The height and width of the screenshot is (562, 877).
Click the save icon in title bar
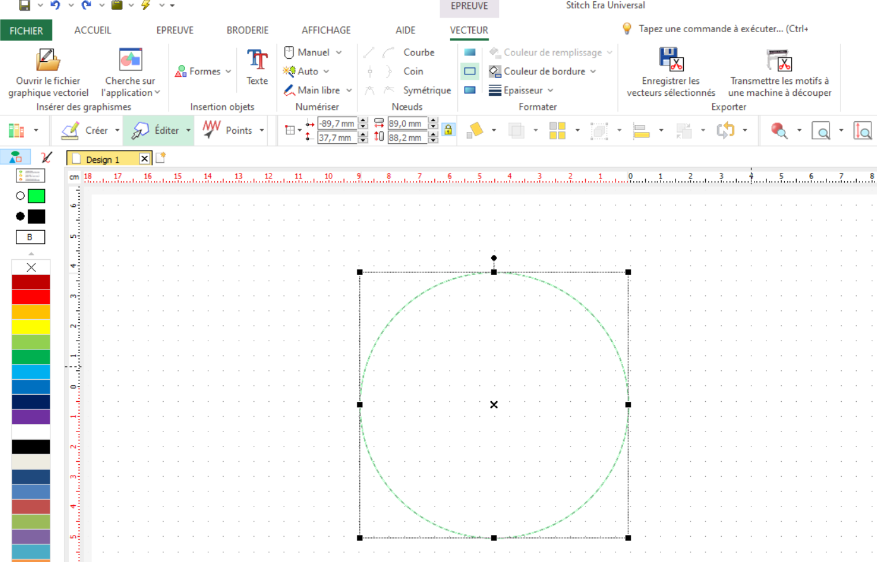[25, 5]
